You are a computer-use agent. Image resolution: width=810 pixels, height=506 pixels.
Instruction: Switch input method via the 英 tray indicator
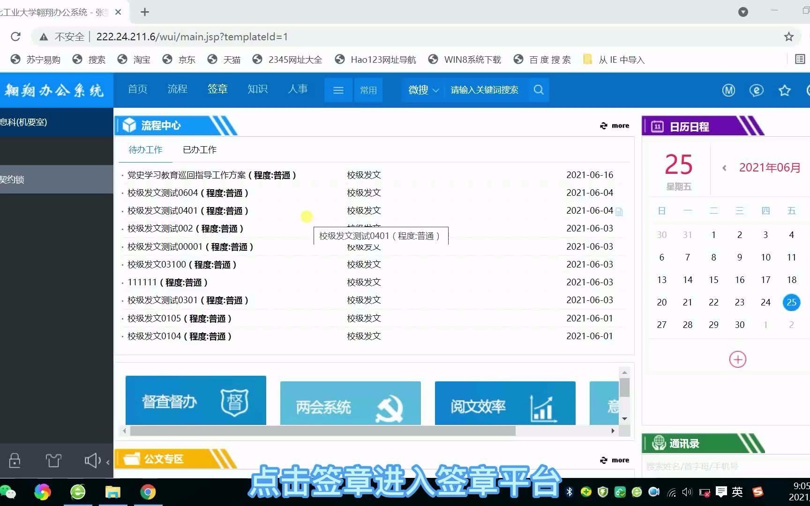pyautogui.click(x=737, y=492)
